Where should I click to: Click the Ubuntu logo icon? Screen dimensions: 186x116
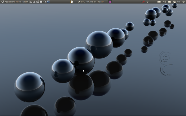pyautogui.click(x=2, y=2)
